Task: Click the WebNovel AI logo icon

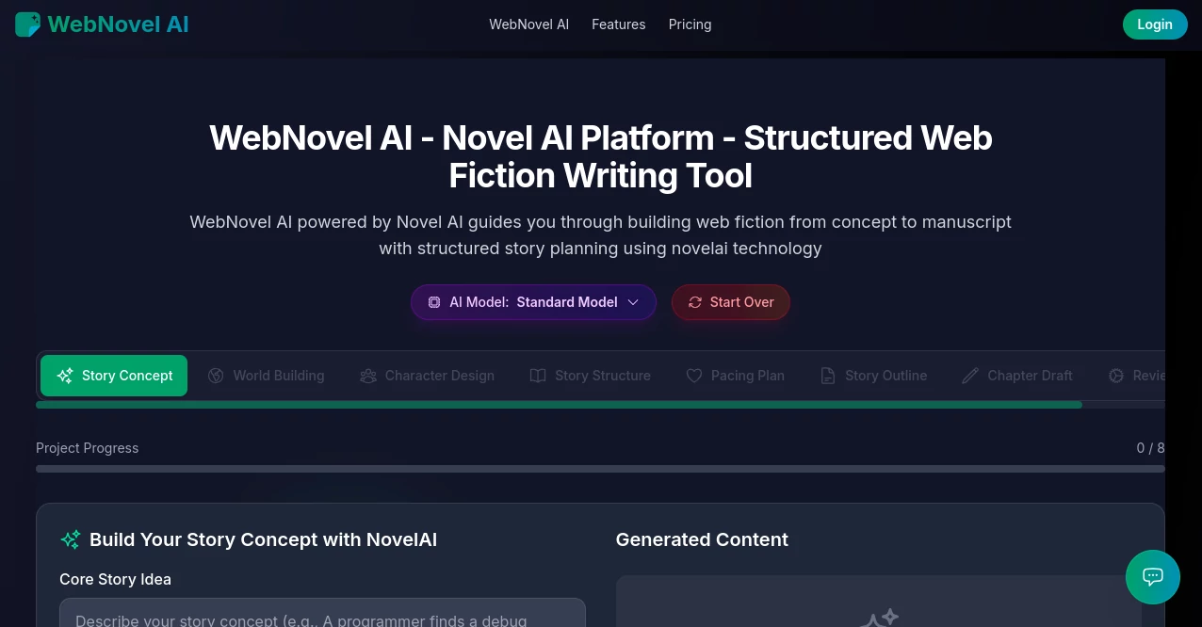Action: tap(27, 24)
